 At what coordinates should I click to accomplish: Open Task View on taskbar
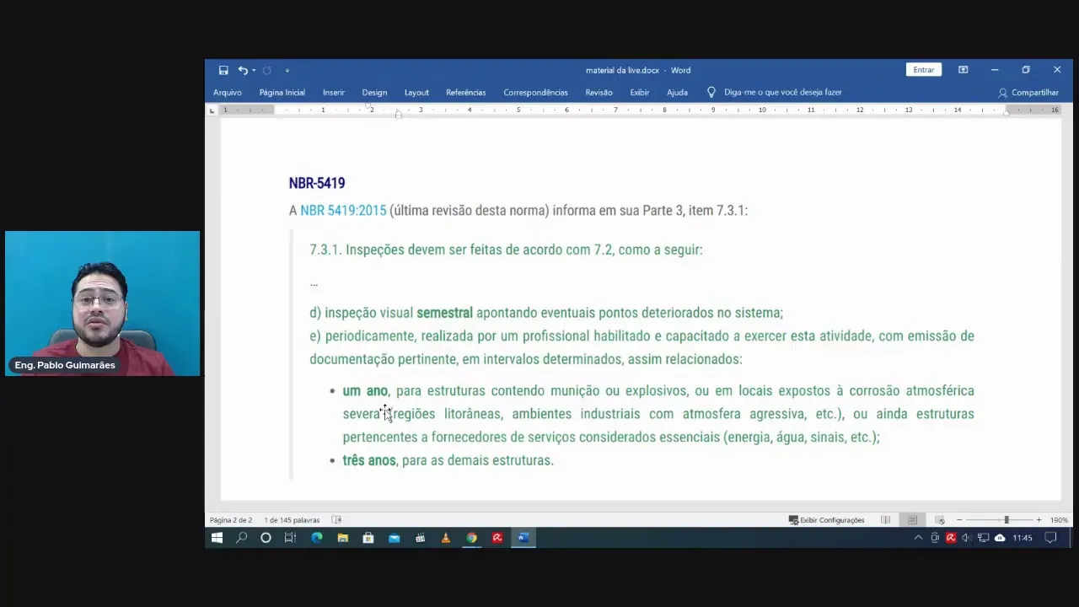point(290,538)
